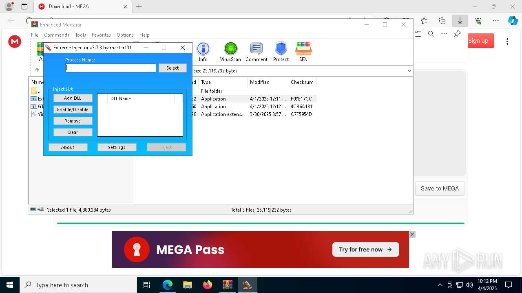This screenshot has width=522, height=293.
Task: Click the Extreme Injector title bar icon
Action: coord(48,48)
